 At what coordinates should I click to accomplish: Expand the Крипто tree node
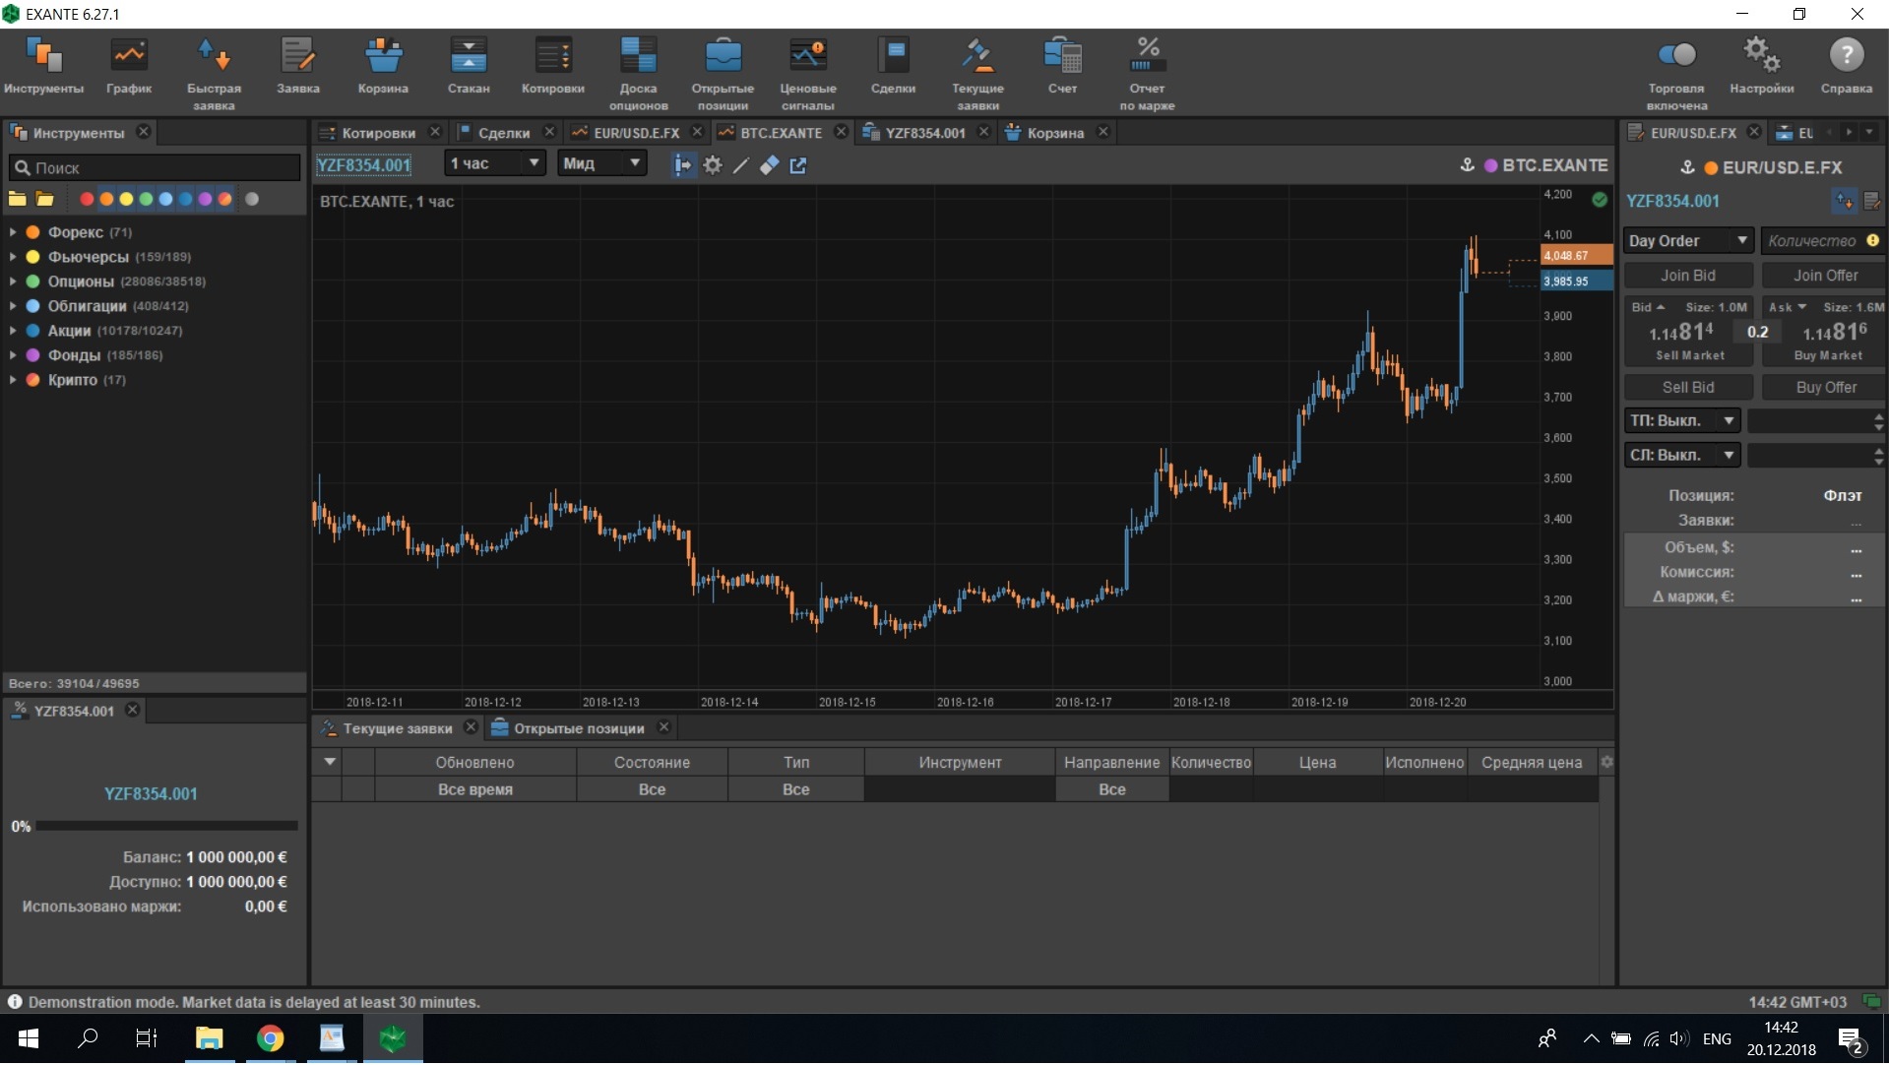coord(13,380)
